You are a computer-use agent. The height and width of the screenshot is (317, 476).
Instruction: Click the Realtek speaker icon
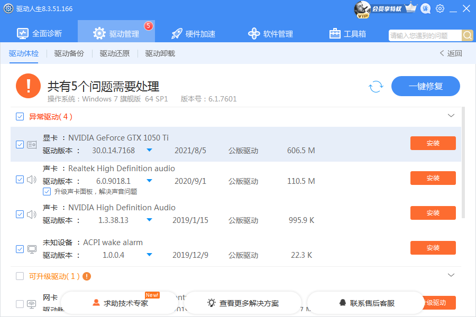point(32,180)
